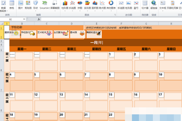This screenshot has width=182, height=121.
Task: Click the smiley Sports activity legend icon
Action: tap(16, 33)
